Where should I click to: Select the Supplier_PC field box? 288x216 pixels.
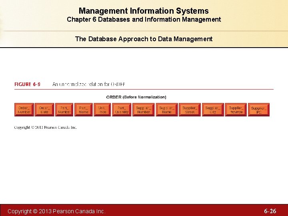coord(259,110)
